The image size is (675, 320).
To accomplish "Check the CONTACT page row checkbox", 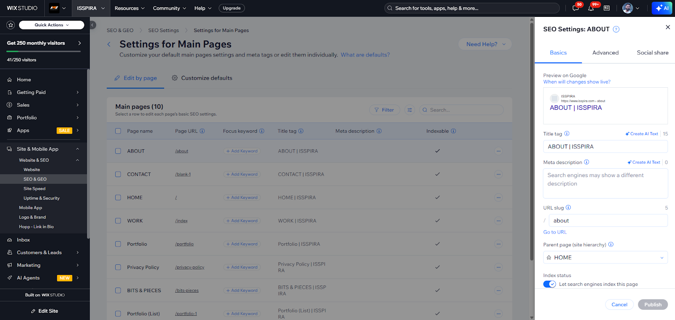I will pyautogui.click(x=118, y=174).
